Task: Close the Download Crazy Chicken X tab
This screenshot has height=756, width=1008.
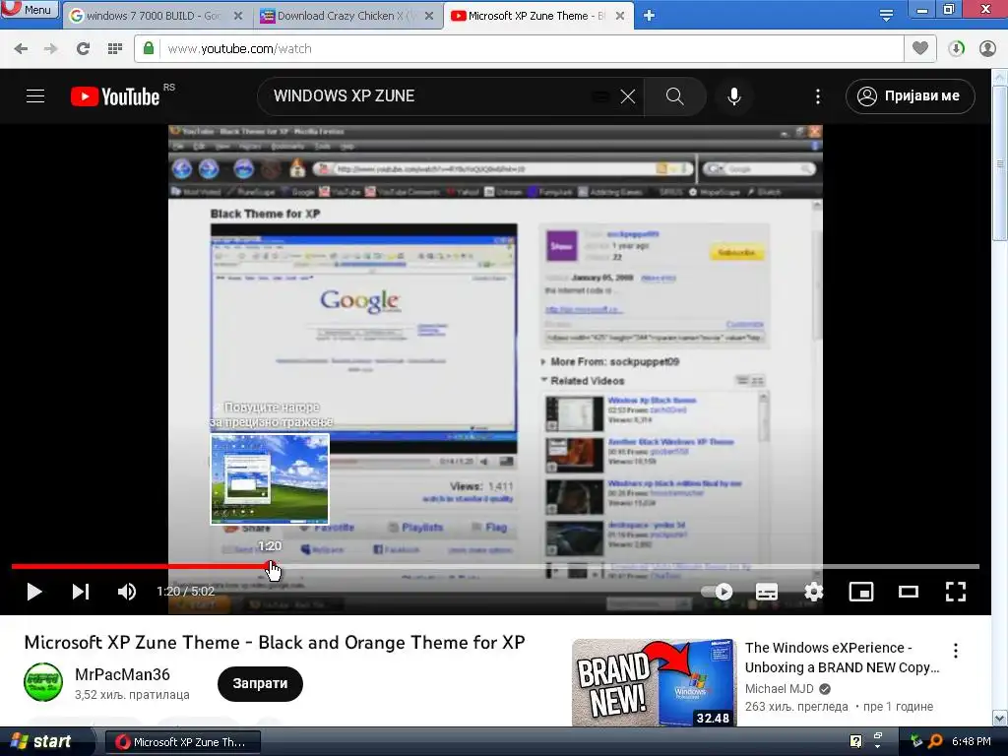Action: [429, 16]
